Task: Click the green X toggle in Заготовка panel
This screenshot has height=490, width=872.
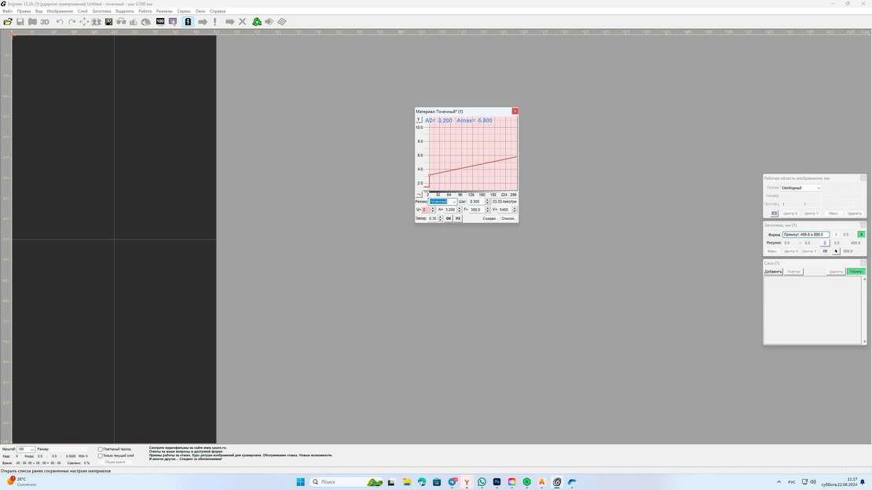Action: [x=861, y=234]
